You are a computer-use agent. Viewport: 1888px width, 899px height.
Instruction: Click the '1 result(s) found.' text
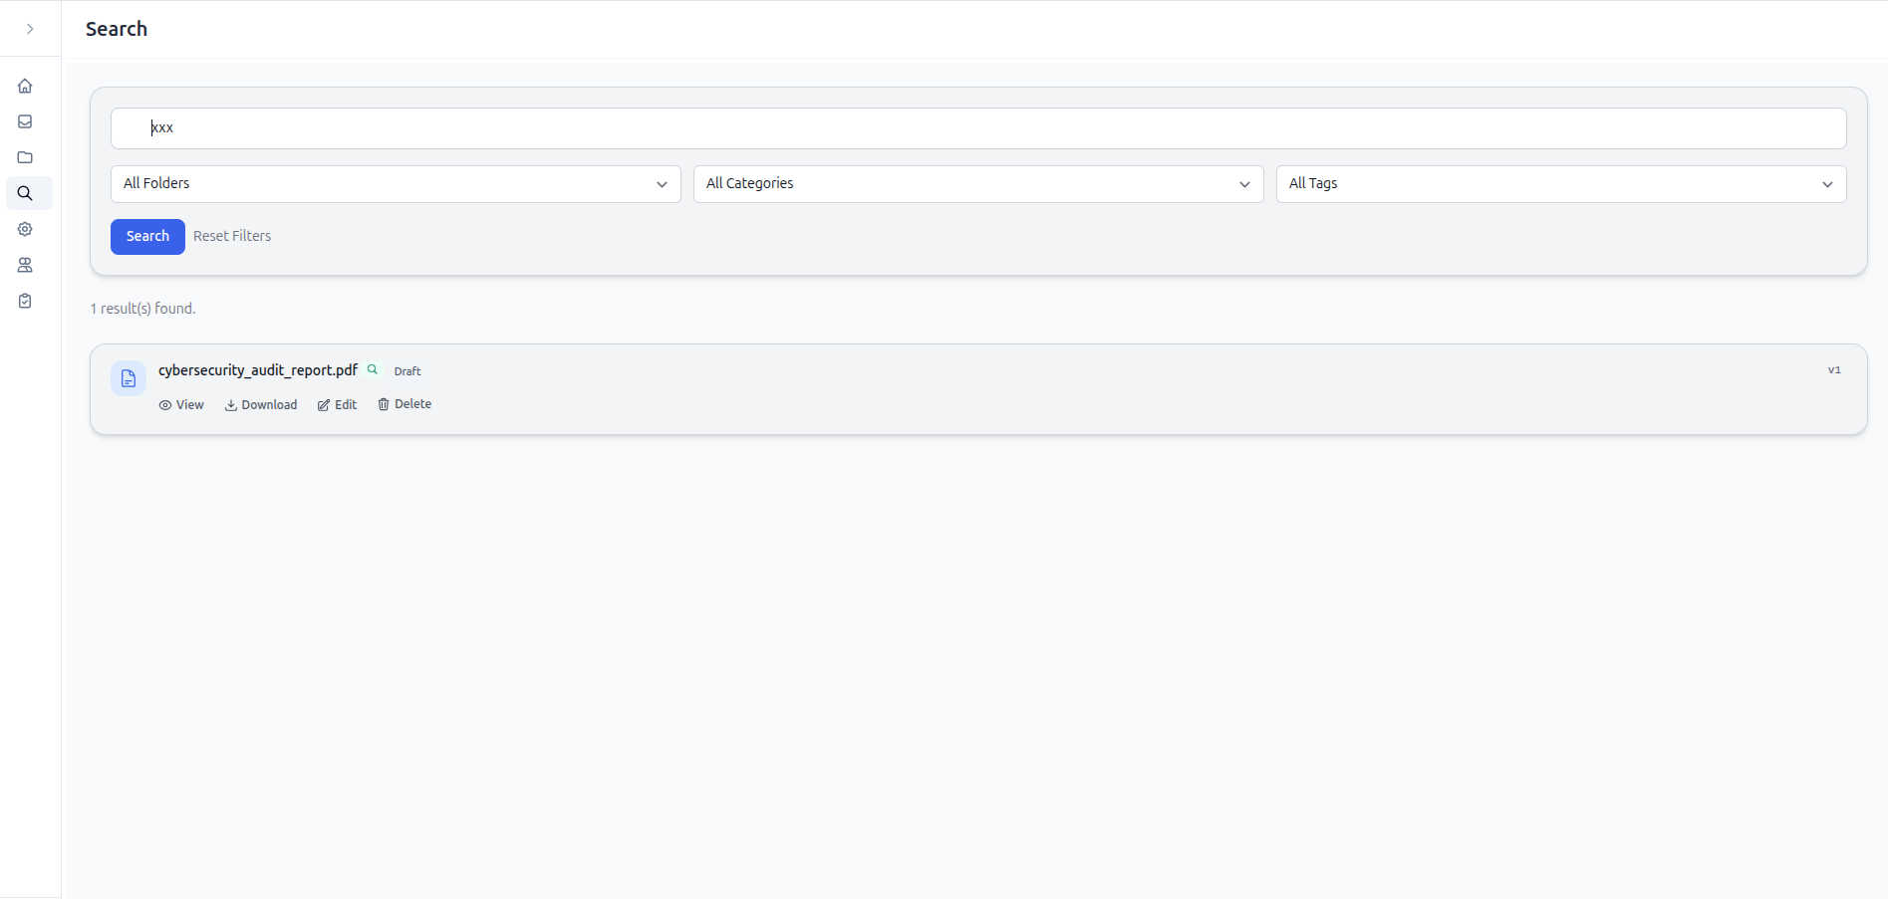143,309
